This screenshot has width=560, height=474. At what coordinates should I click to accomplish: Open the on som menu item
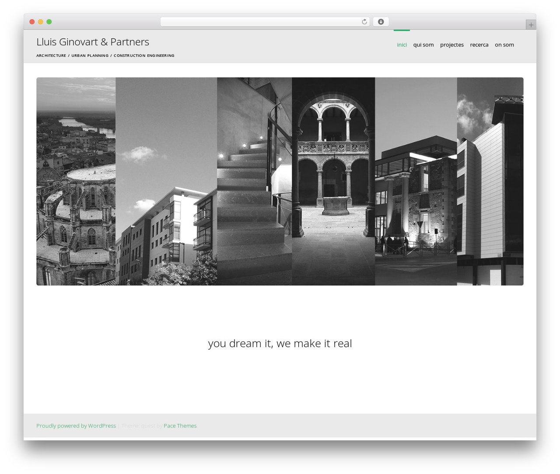click(504, 45)
